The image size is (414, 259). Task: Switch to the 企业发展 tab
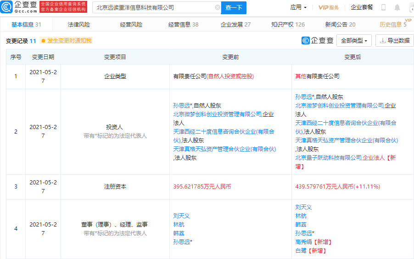[x=235, y=24]
